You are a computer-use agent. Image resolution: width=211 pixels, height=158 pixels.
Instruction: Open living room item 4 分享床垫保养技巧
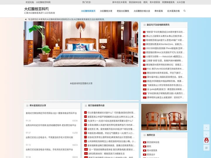pos(111,125)
